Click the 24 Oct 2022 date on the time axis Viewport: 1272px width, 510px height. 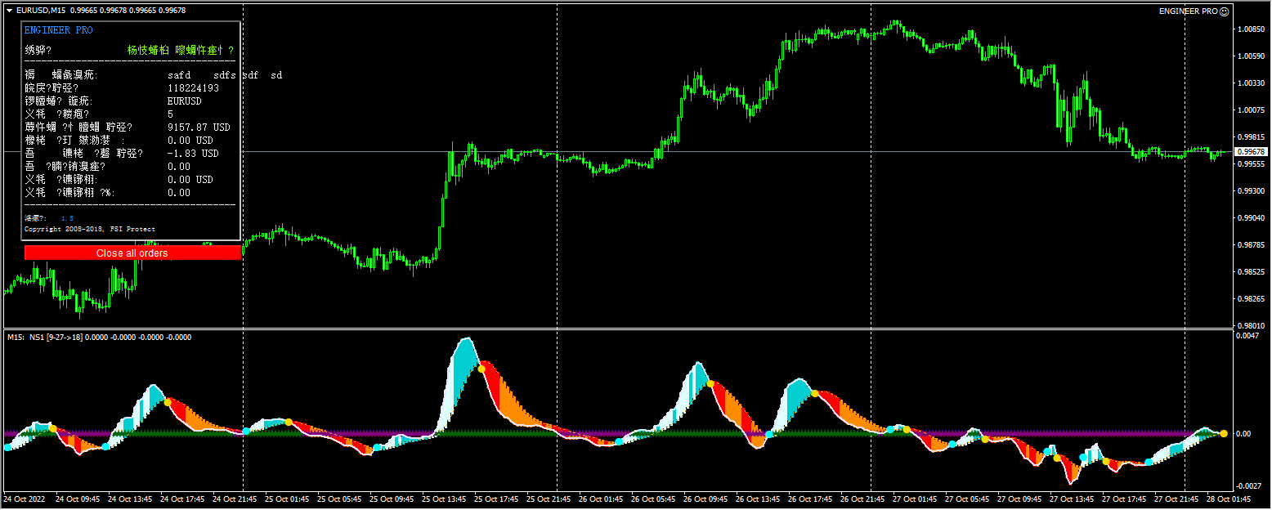pos(26,498)
